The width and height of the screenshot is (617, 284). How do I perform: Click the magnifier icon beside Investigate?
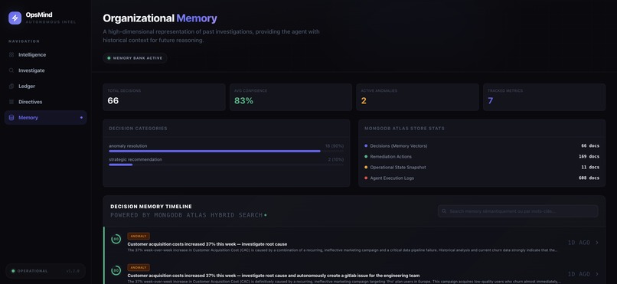pyautogui.click(x=11, y=70)
